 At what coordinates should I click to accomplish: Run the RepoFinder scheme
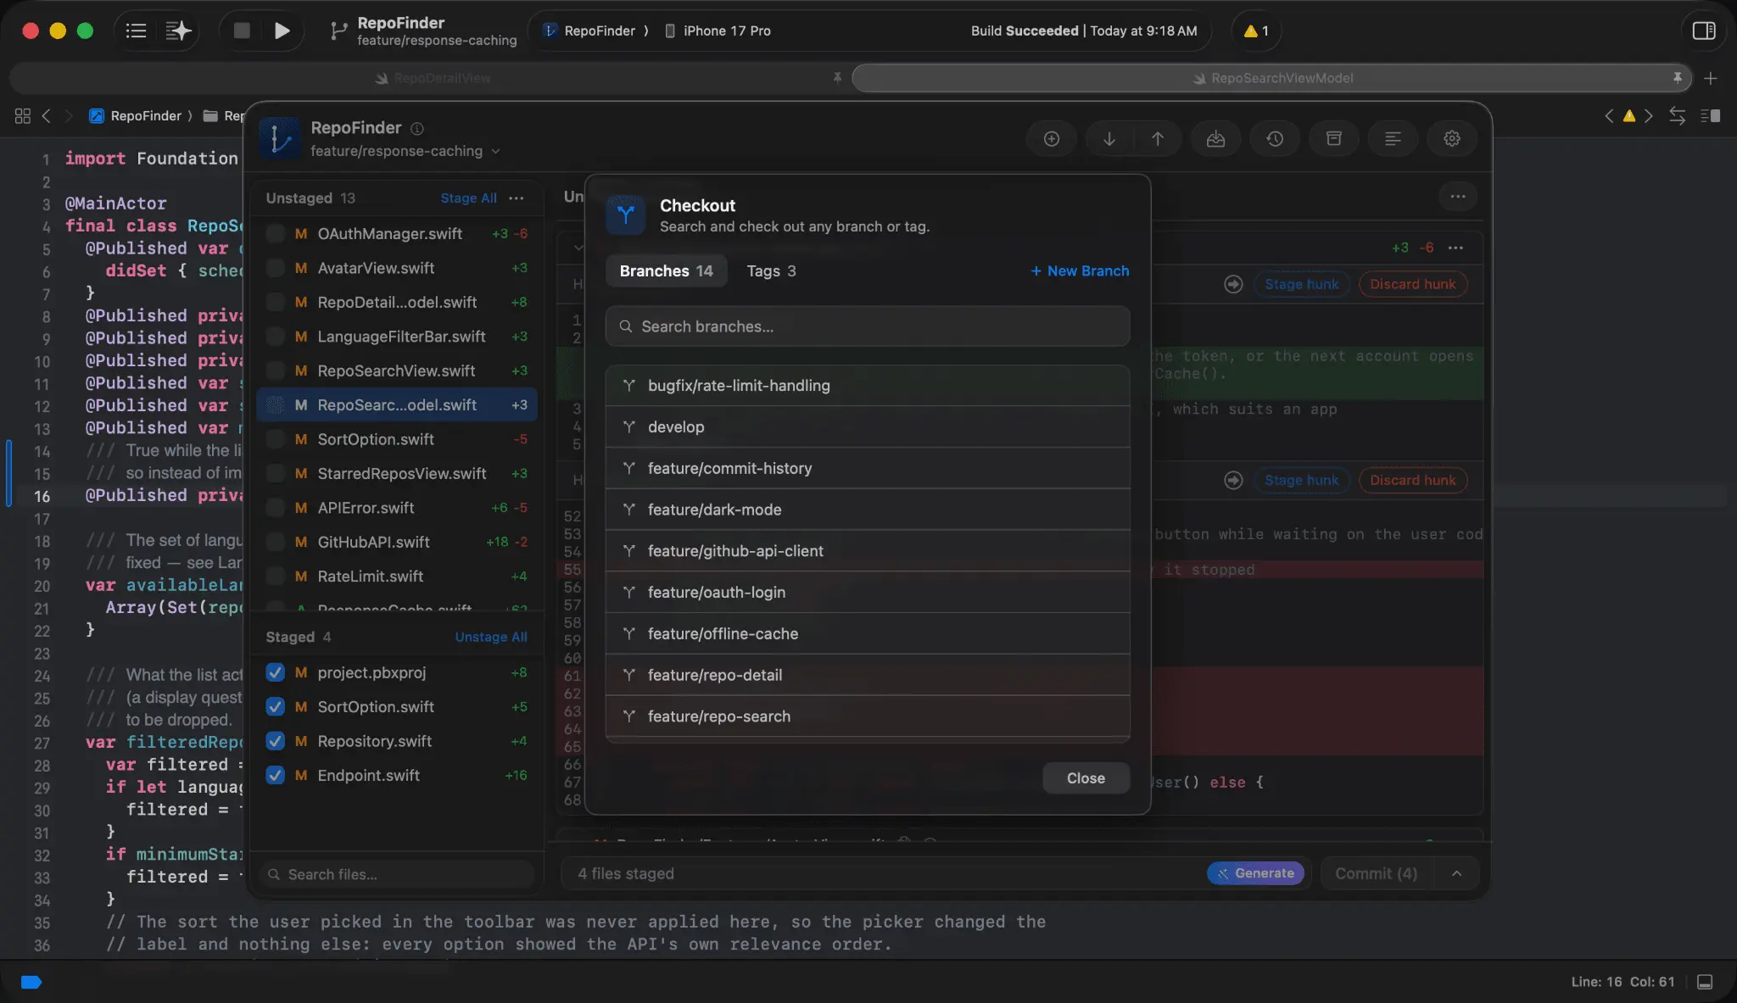click(282, 31)
